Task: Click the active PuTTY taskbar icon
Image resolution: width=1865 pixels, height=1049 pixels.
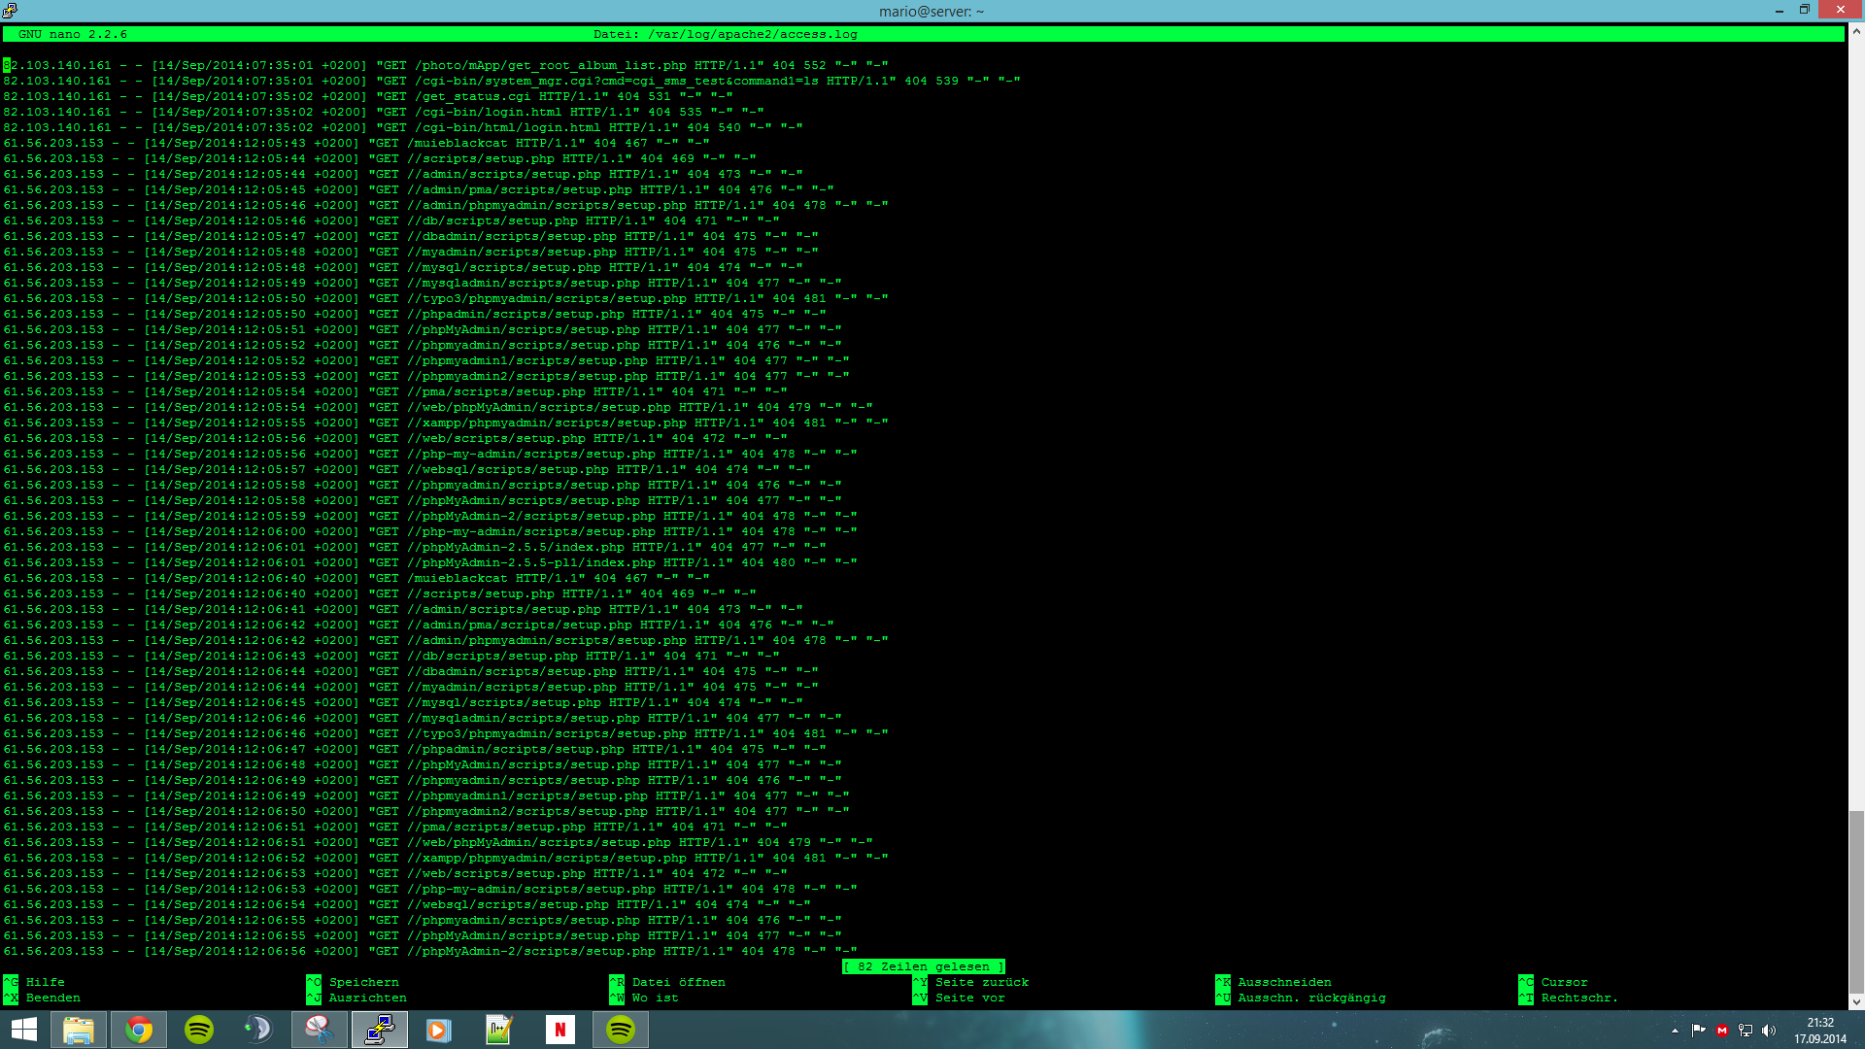Action: [x=379, y=1030]
